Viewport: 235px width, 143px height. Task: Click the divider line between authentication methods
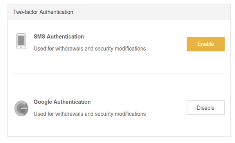119,74
